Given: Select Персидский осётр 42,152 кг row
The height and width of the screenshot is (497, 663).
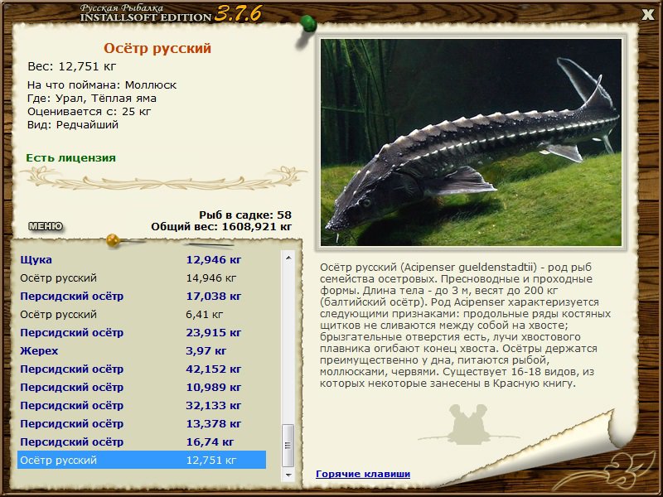Looking at the screenshot, I should point(142,369).
